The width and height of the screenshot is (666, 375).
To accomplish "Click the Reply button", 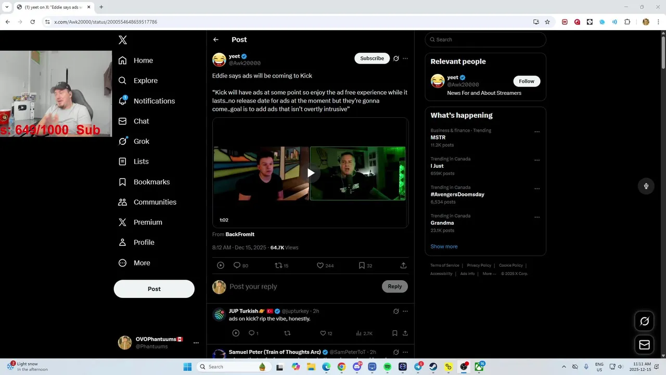I will coord(395,286).
